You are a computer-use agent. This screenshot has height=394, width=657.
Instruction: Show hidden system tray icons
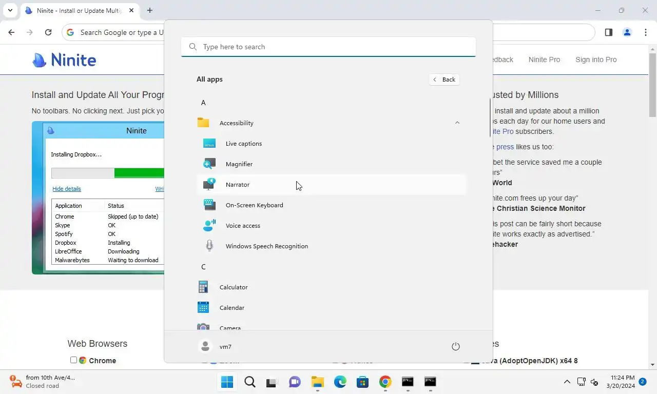567,382
